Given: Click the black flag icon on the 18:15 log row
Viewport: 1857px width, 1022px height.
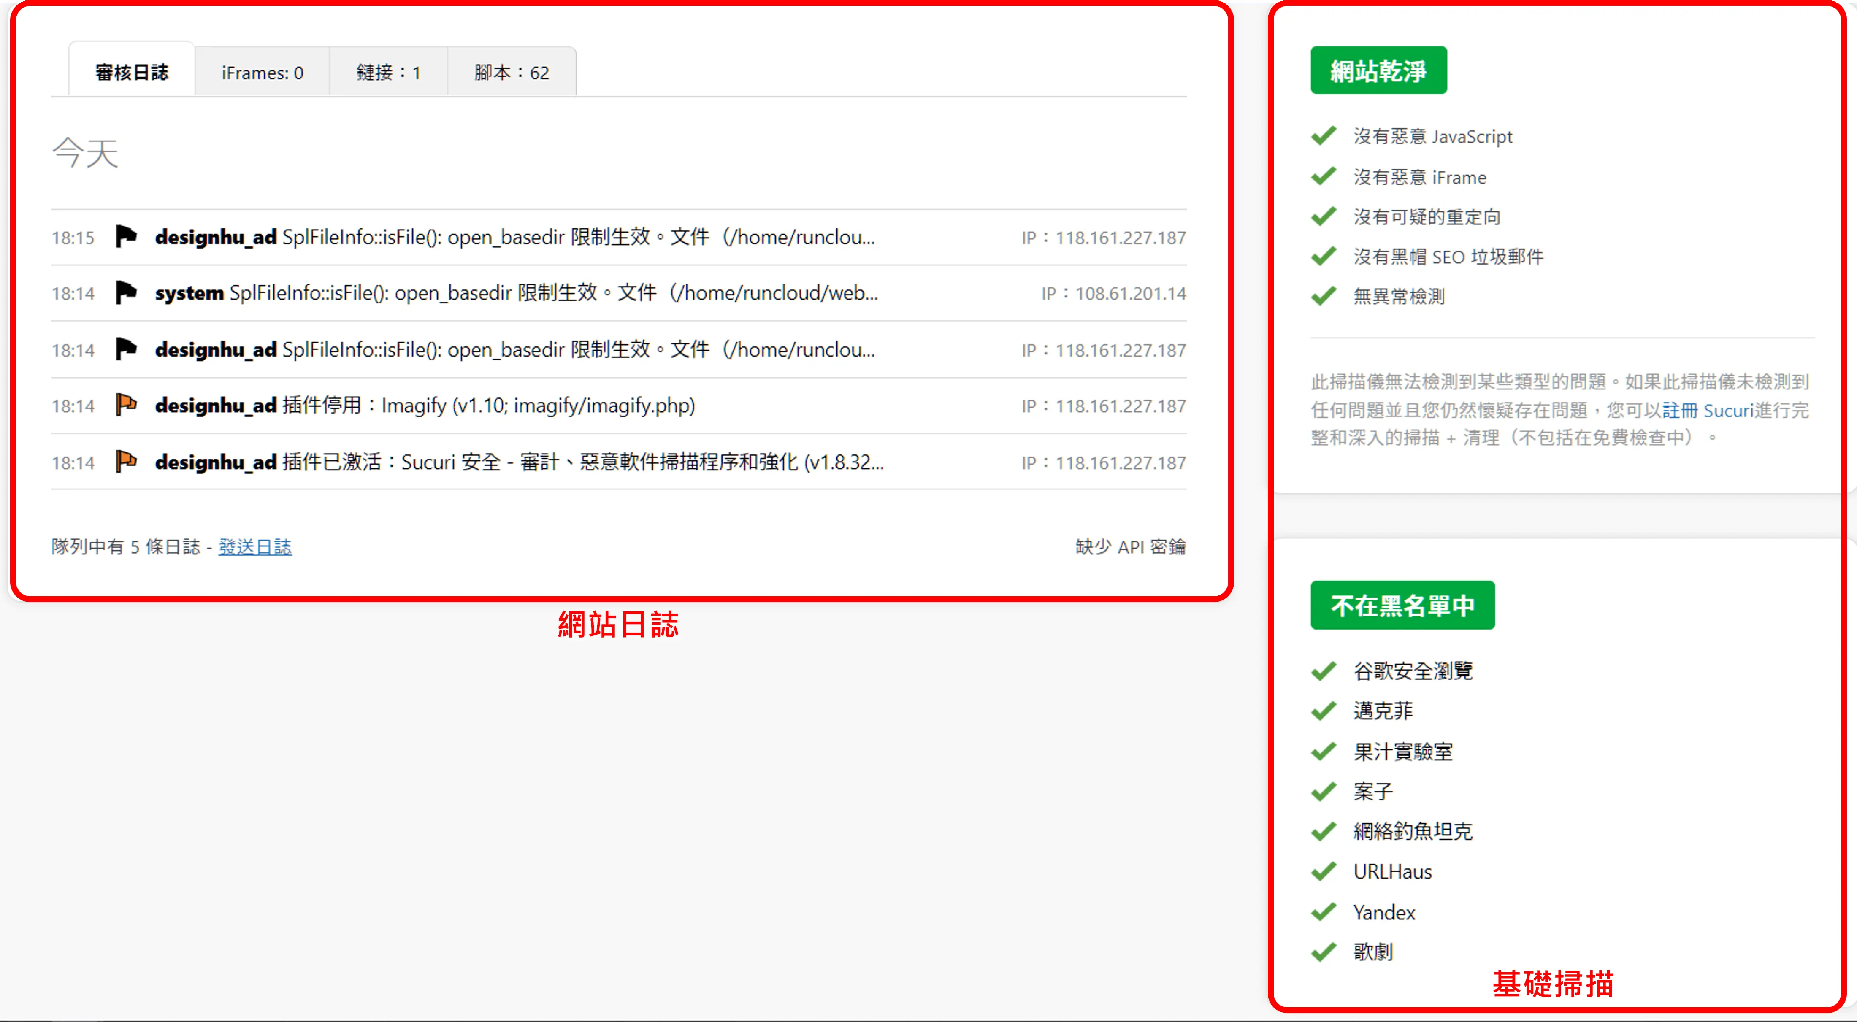Looking at the screenshot, I should (126, 236).
